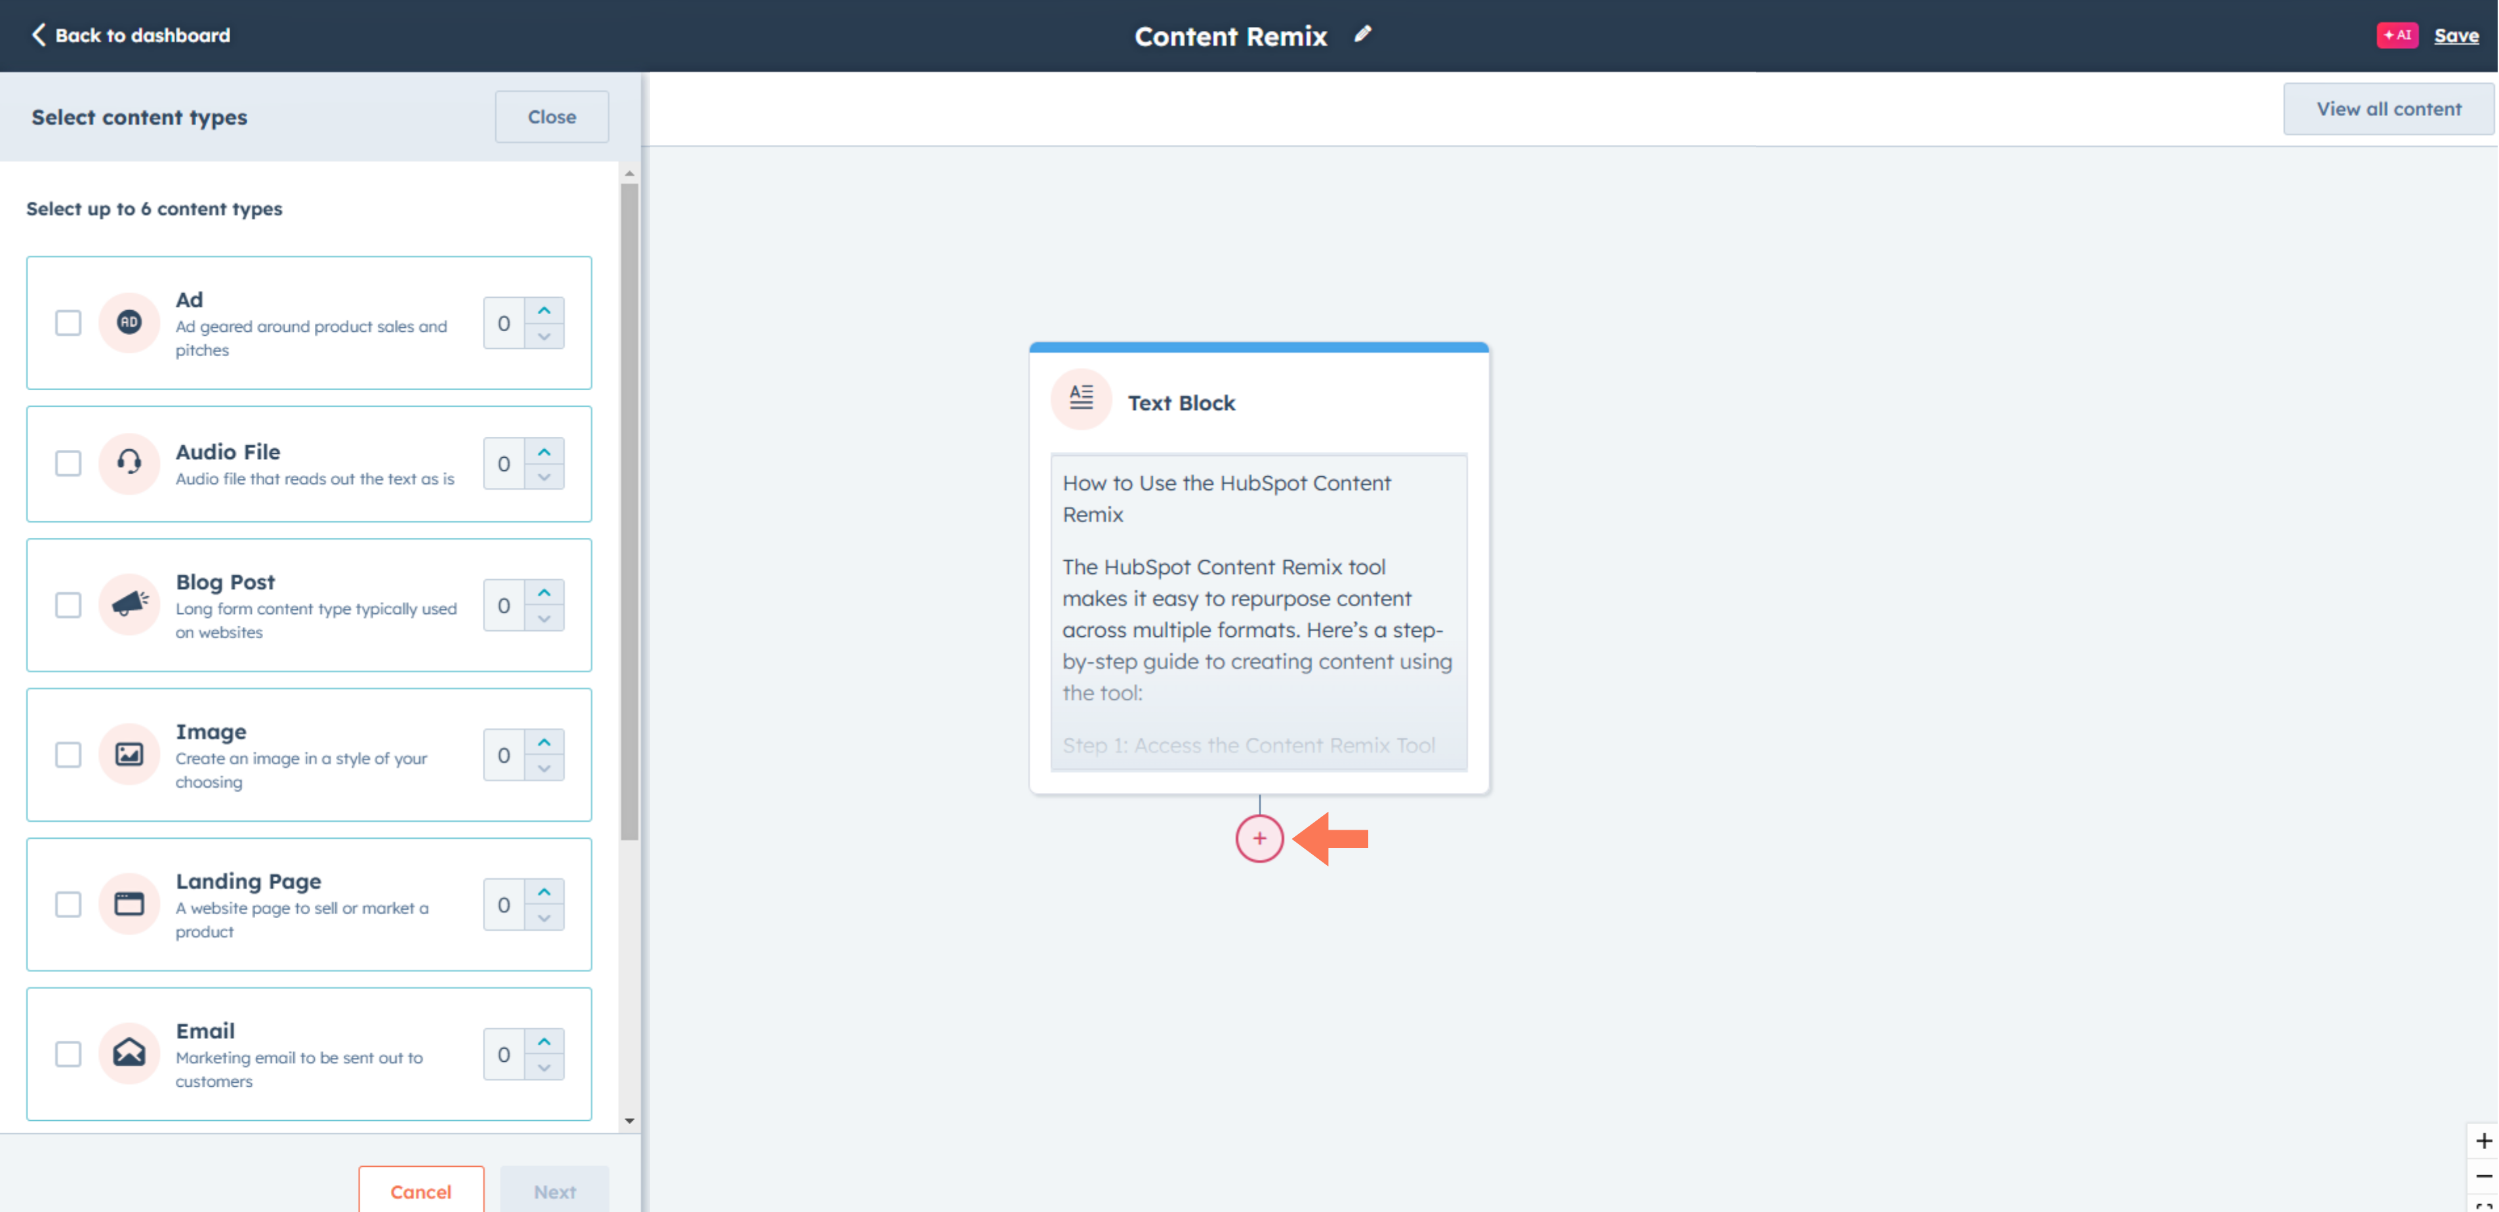
Task: Click the Landing Page label text
Action: click(x=249, y=881)
